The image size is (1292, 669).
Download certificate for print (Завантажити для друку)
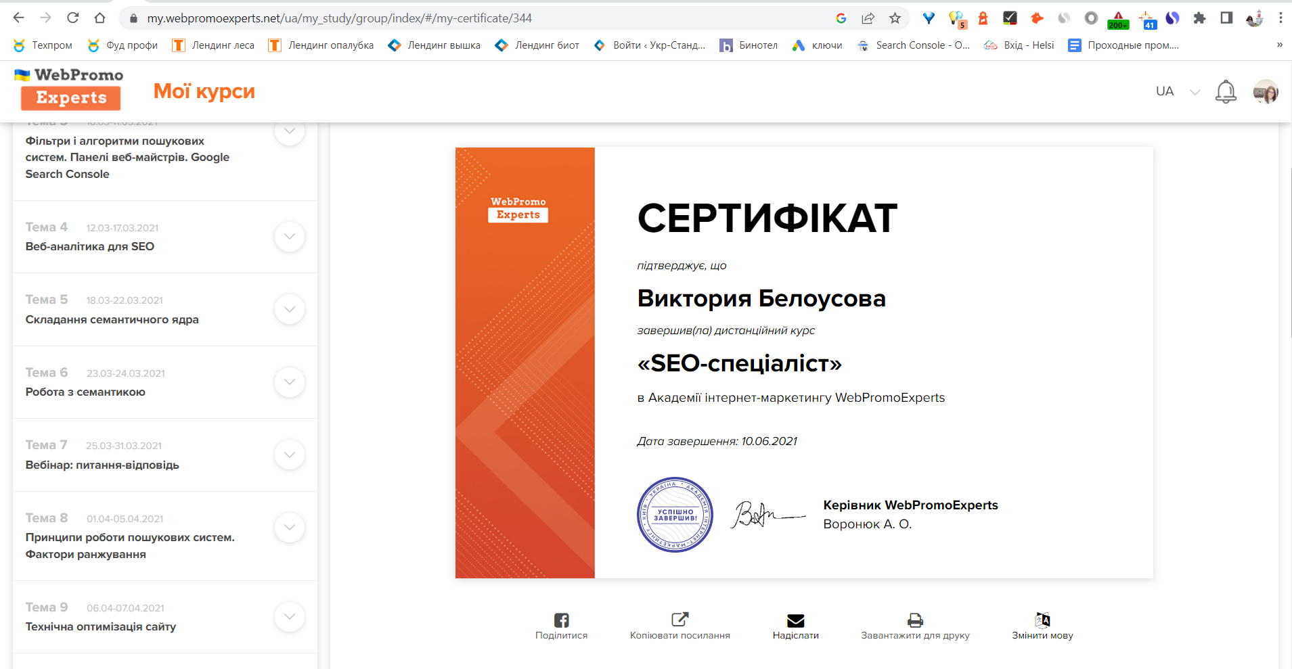[x=915, y=626]
